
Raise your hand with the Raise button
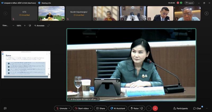(x=135, y=108)
